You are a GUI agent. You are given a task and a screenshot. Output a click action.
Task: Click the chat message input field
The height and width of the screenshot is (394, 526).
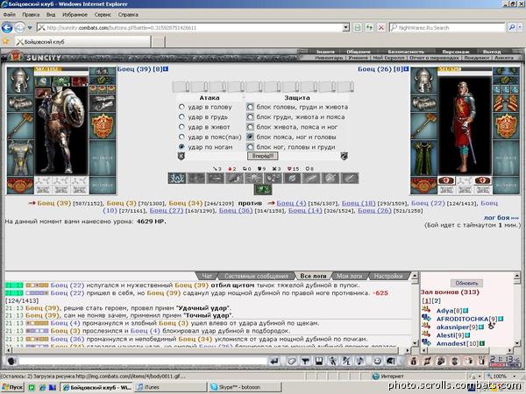pyautogui.click(x=143, y=361)
